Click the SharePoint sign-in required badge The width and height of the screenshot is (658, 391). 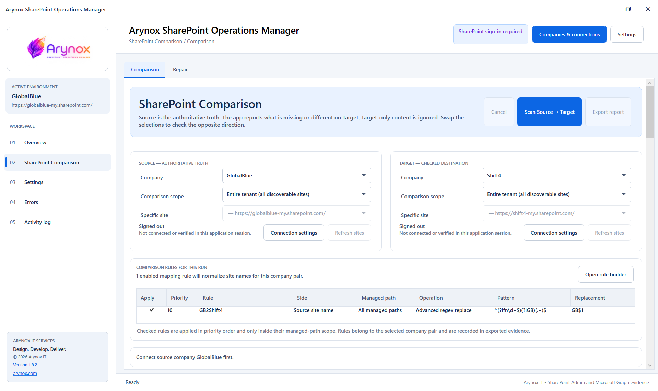(490, 34)
